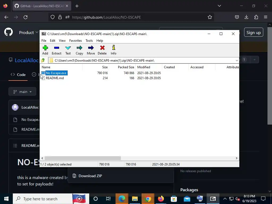Click tracking protection shield icon
The height and width of the screenshot is (204, 272).
pyautogui.click(x=52, y=17)
